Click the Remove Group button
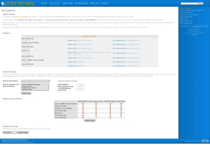210x147 pixels. coord(23,132)
